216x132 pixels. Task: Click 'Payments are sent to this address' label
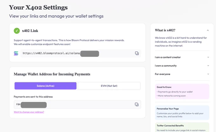(33, 97)
